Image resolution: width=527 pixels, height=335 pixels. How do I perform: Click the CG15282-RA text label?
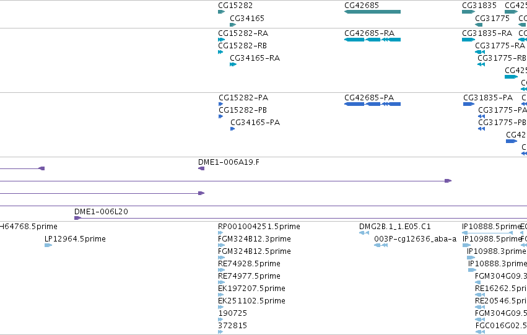pos(243,33)
